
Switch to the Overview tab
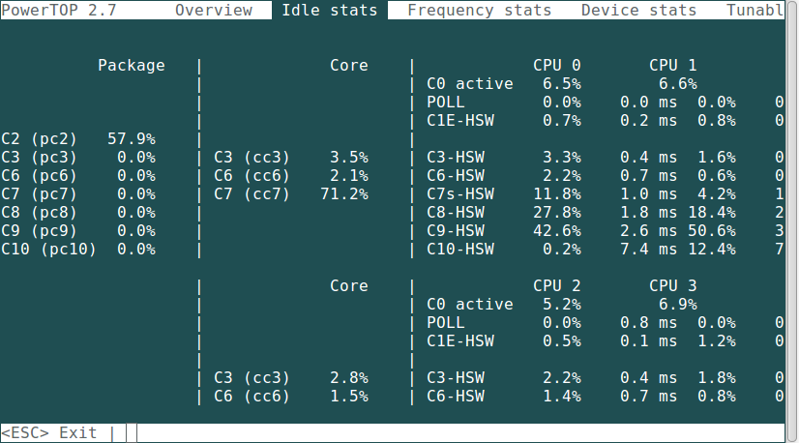click(x=214, y=11)
